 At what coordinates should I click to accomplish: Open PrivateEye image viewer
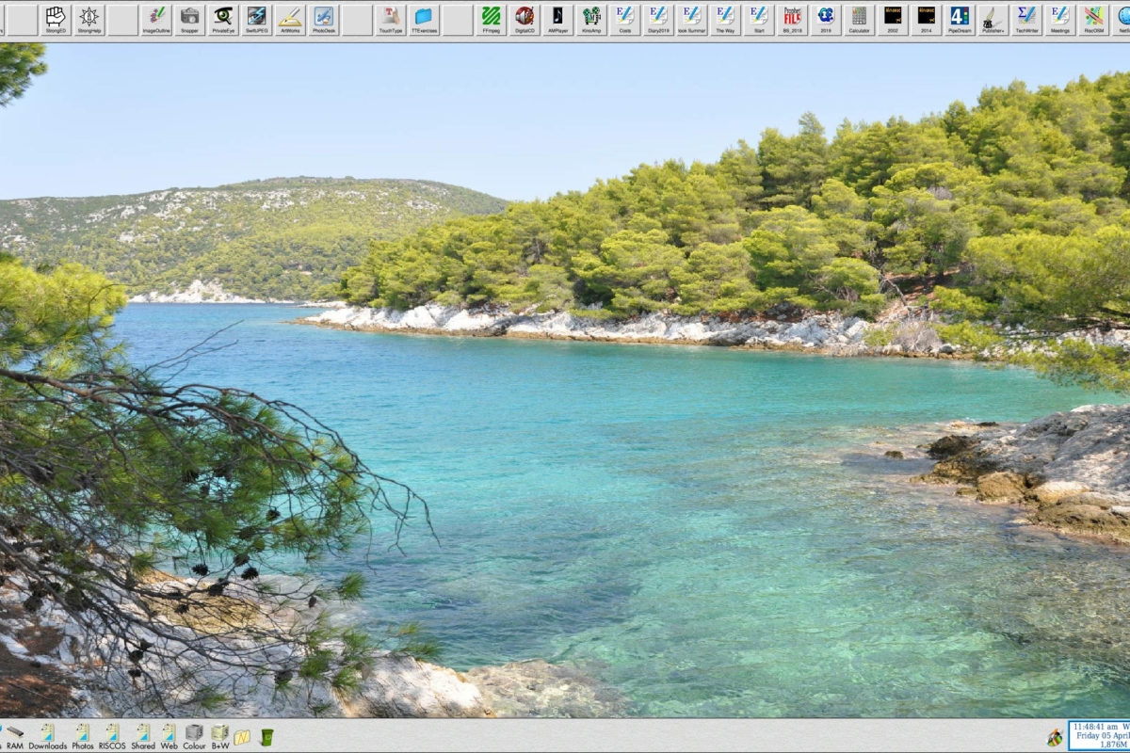tap(223, 20)
